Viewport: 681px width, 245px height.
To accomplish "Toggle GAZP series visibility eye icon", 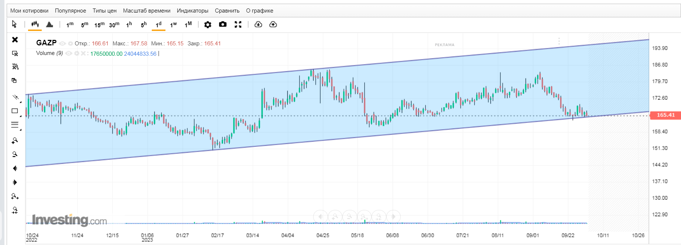I will tap(62, 44).
